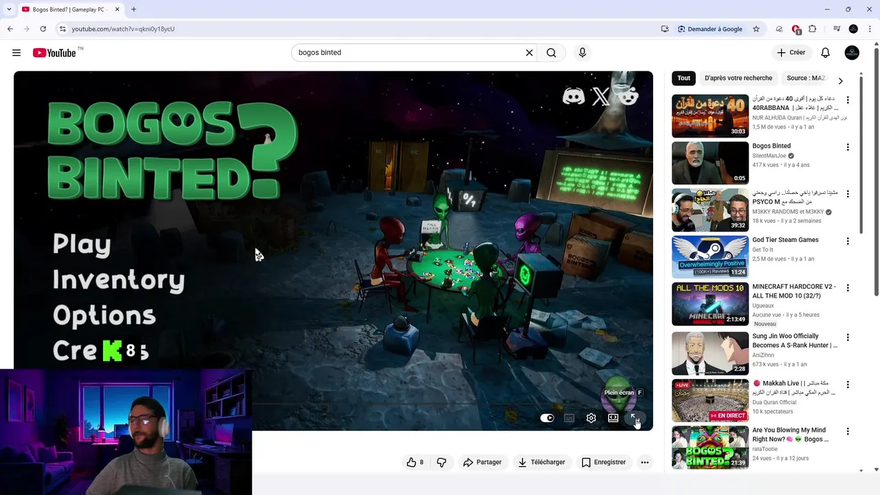Switch player to theater mode

tap(613, 418)
